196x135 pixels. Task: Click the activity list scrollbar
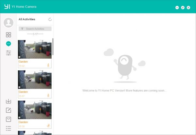(53, 47)
